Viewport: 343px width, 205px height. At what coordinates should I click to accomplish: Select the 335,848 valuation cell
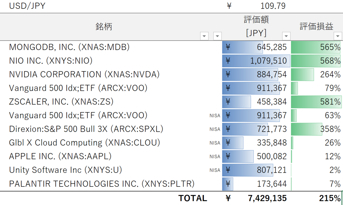coord(256,143)
